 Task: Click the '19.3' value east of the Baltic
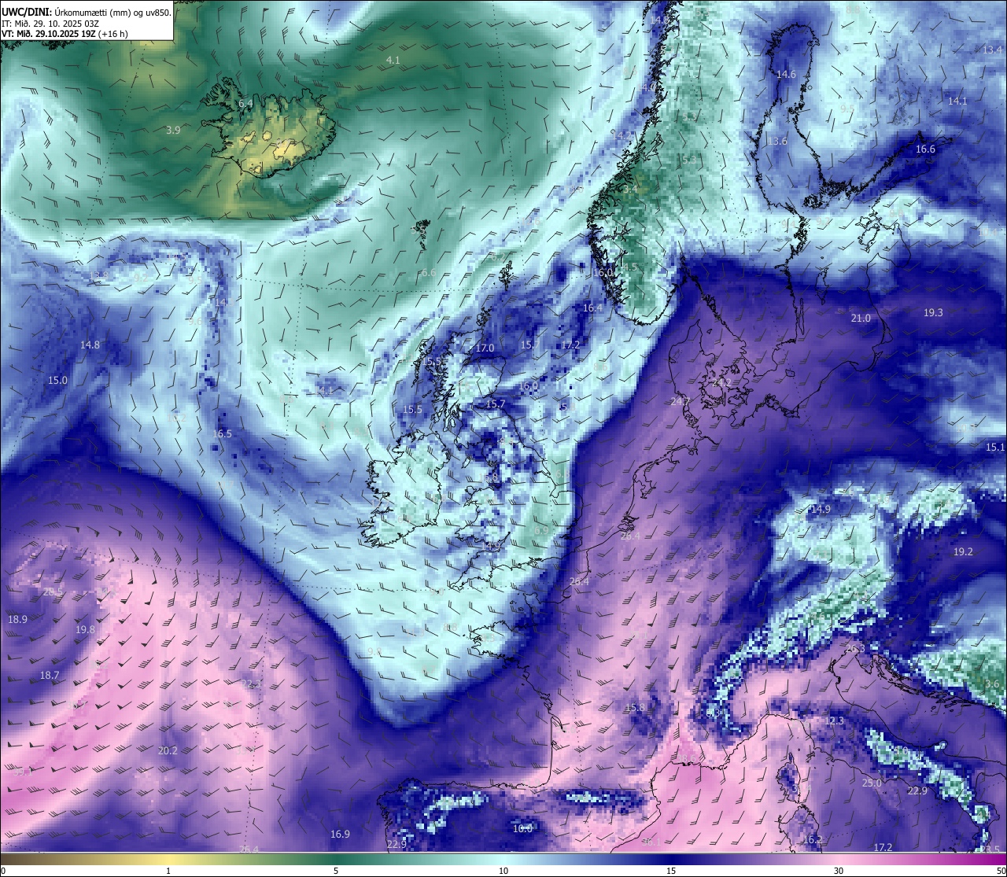click(932, 312)
